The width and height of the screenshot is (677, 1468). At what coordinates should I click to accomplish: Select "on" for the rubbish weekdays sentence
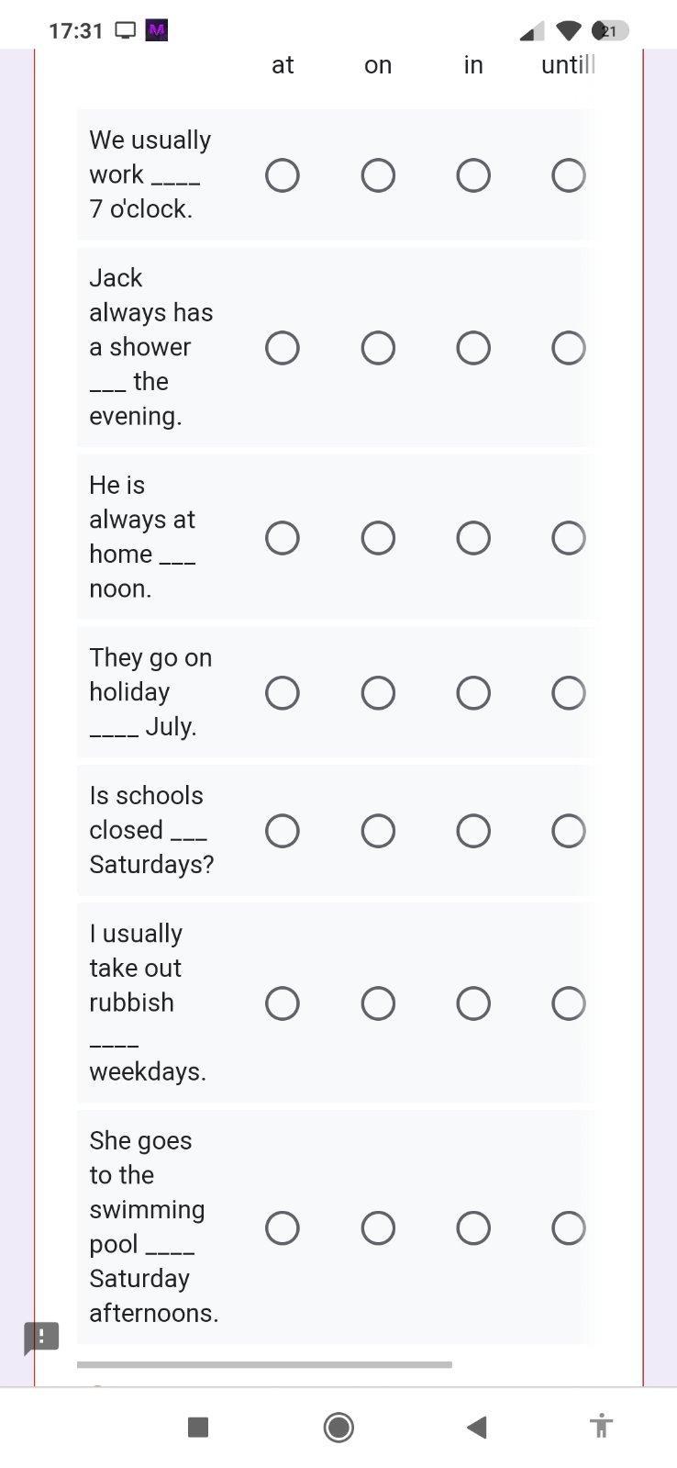[x=378, y=1003]
